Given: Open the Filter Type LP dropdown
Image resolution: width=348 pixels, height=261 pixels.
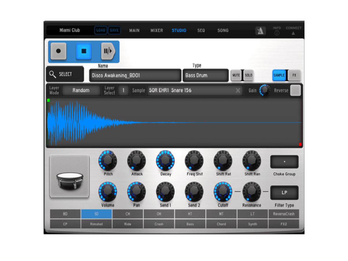Looking at the screenshot, I should (284, 193).
